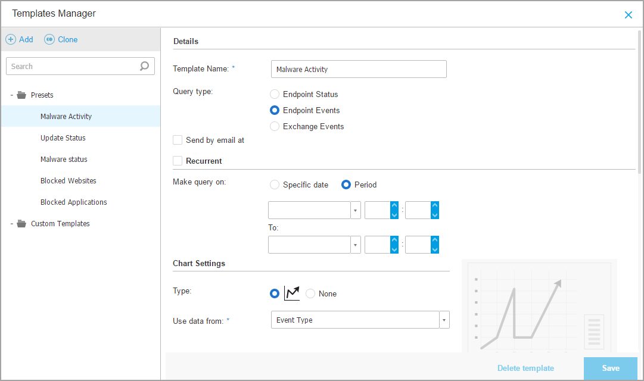This screenshot has height=381, width=644.
Task: Collapse the Presets tree node
Action: click(x=12, y=95)
